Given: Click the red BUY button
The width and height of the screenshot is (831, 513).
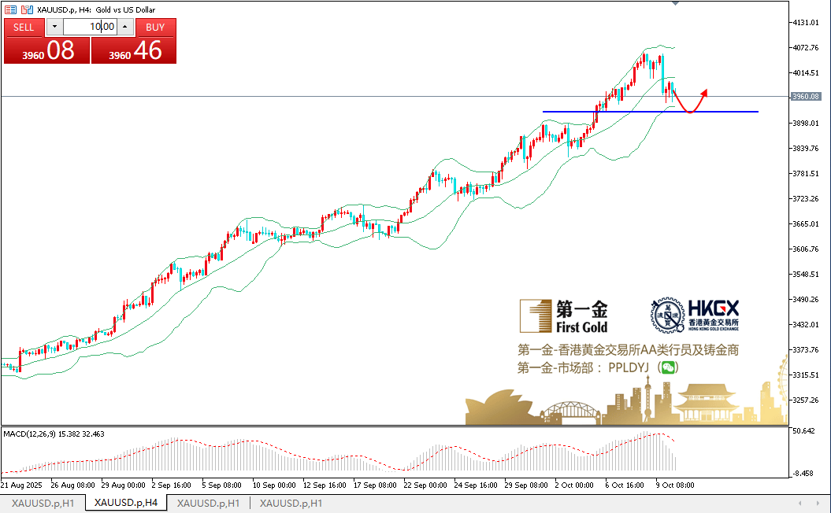Looking at the screenshot, I should (155, 28).
